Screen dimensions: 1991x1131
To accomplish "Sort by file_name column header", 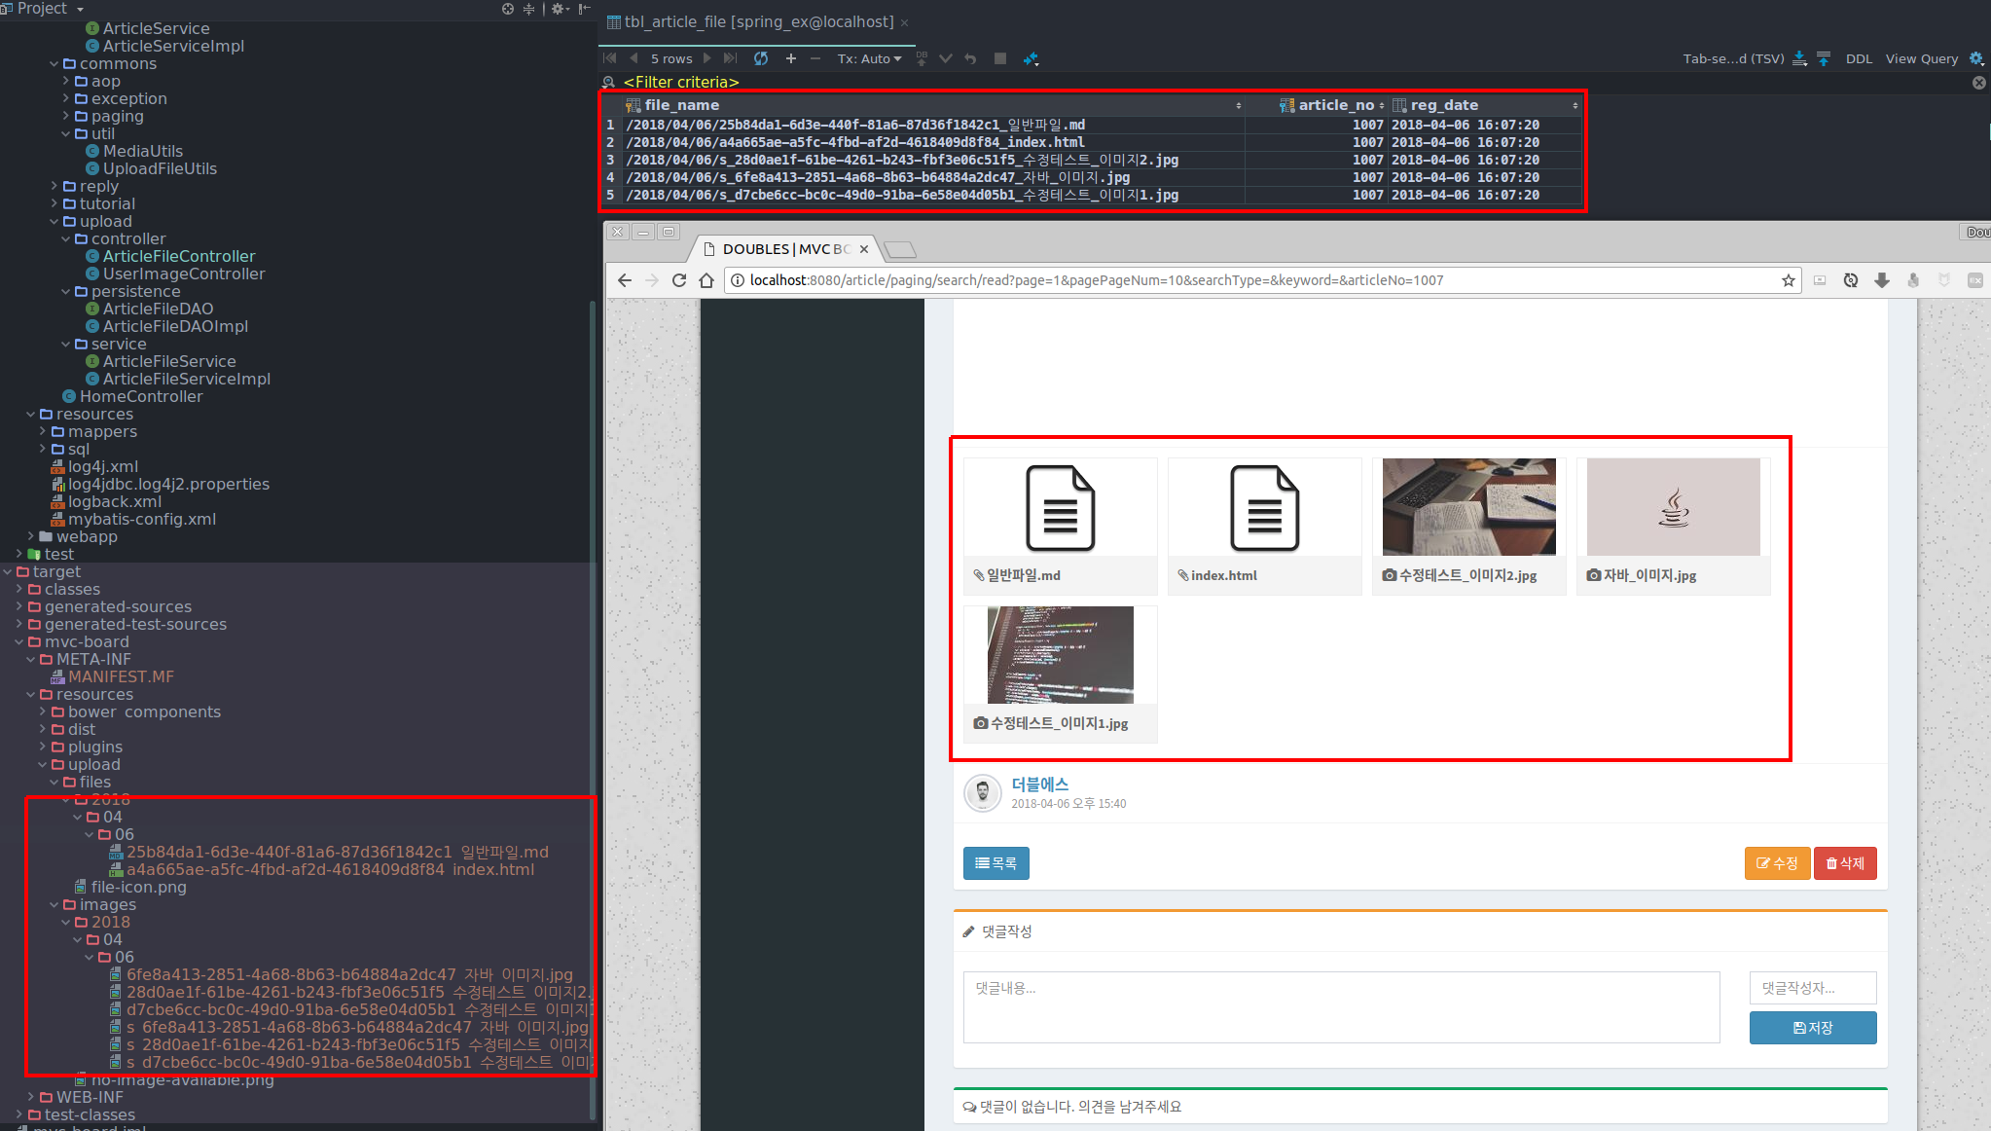I will (682, 105).
